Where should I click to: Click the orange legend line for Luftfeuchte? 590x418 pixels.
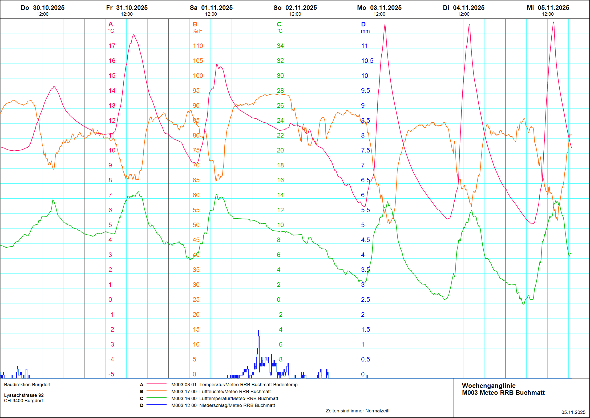(156, 391)
